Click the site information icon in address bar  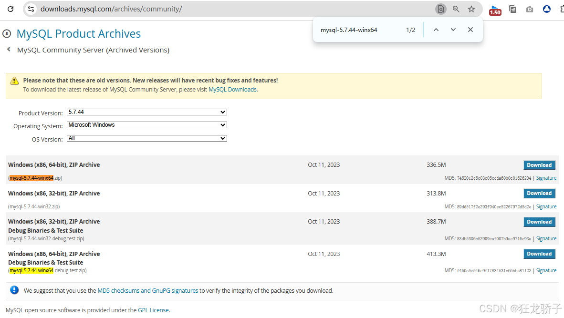[x=31, y=9]
